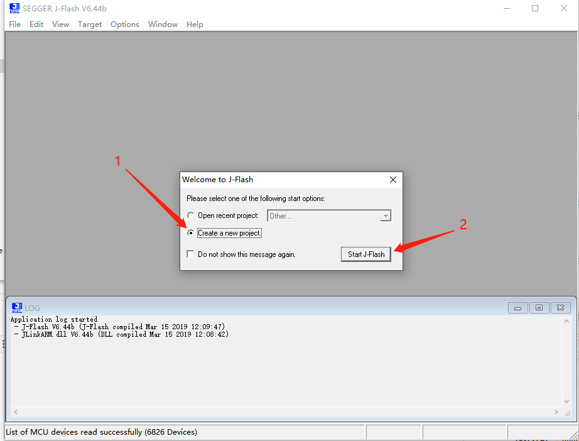Click 'Please select one of the following start options' text
Image resolution: width=579 pixels, height=441 pixels.
(x=256, y=199)
